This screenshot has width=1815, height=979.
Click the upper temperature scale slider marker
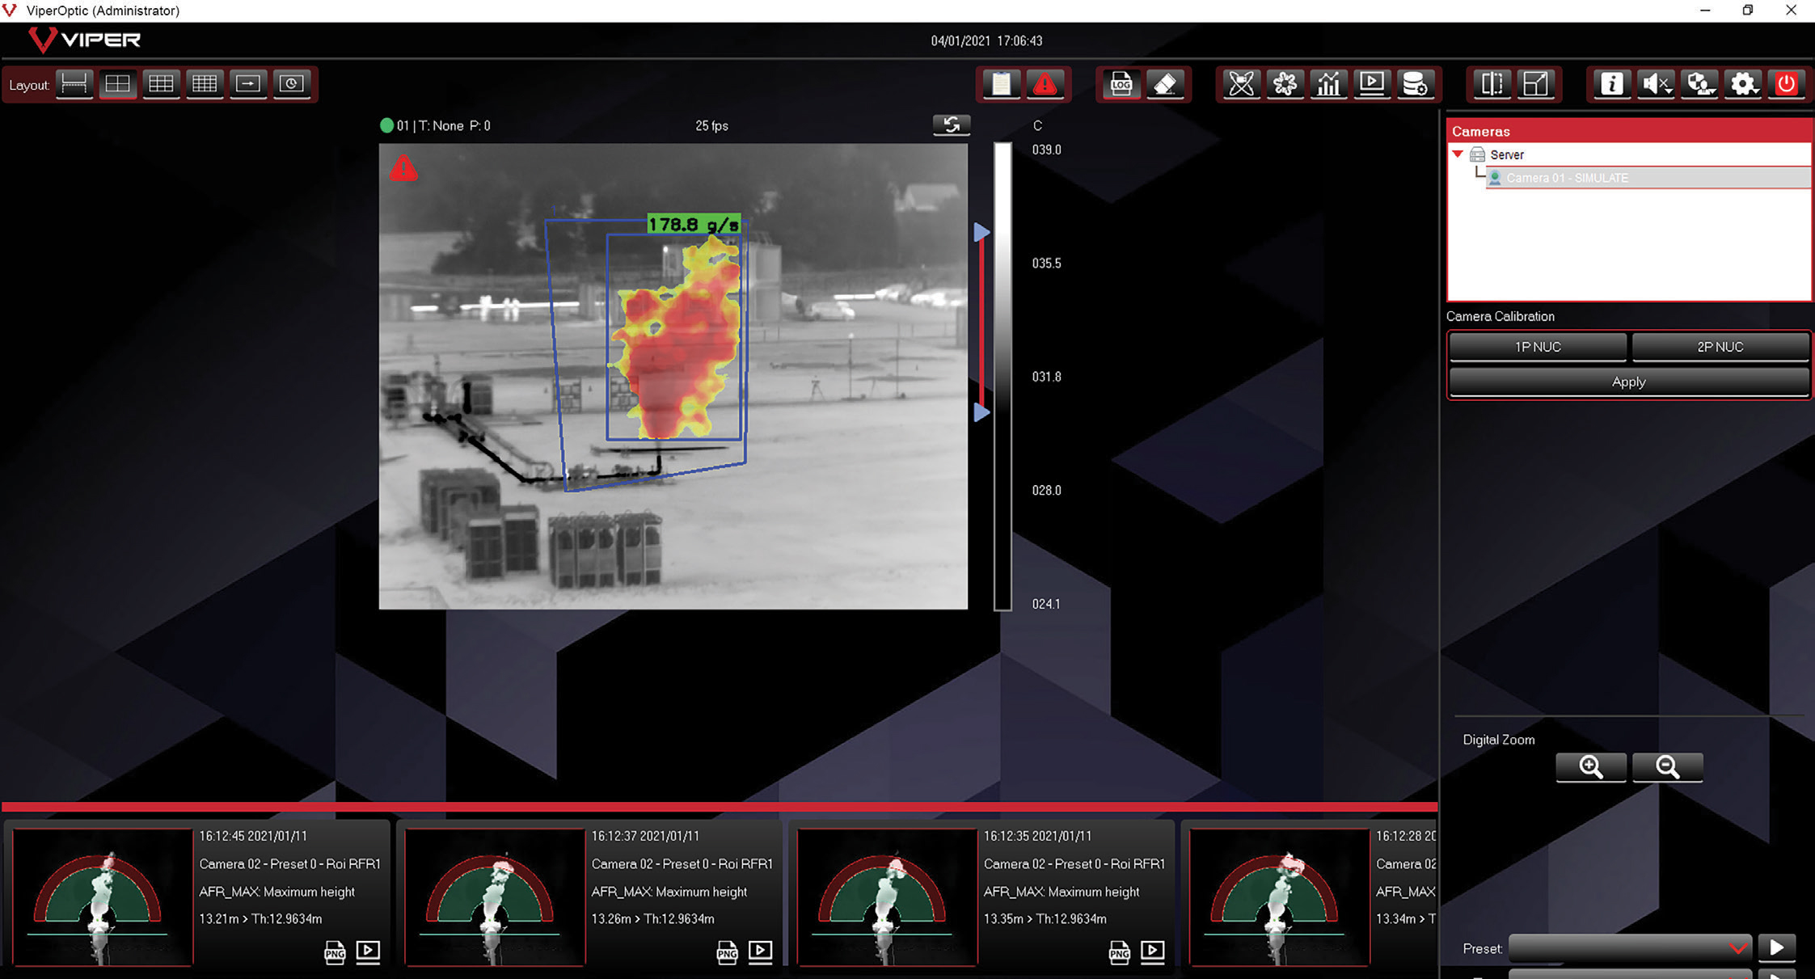pyautogui.click(x=981, y=233)
